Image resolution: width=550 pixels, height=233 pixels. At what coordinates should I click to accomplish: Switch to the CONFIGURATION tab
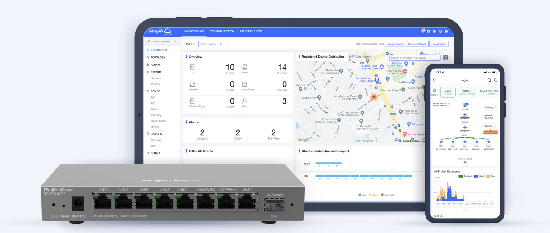point(222,32)
